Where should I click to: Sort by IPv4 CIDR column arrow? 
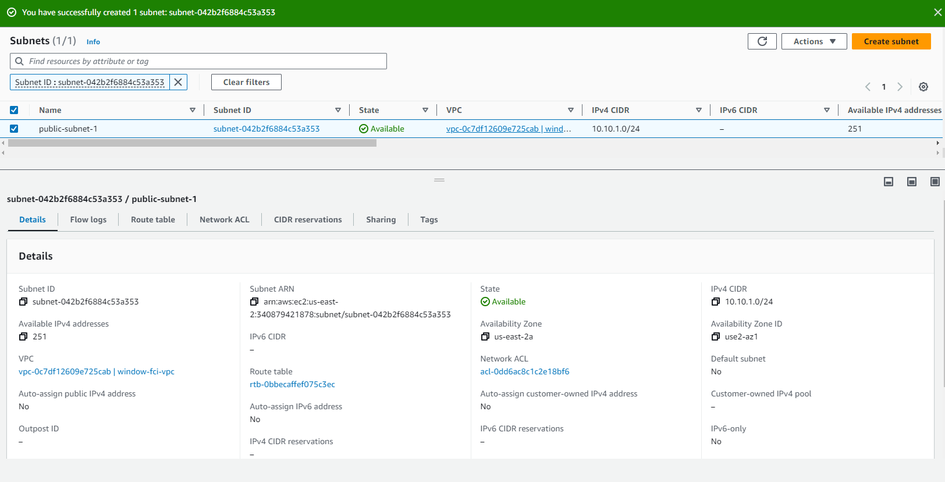tap(699, 110)
